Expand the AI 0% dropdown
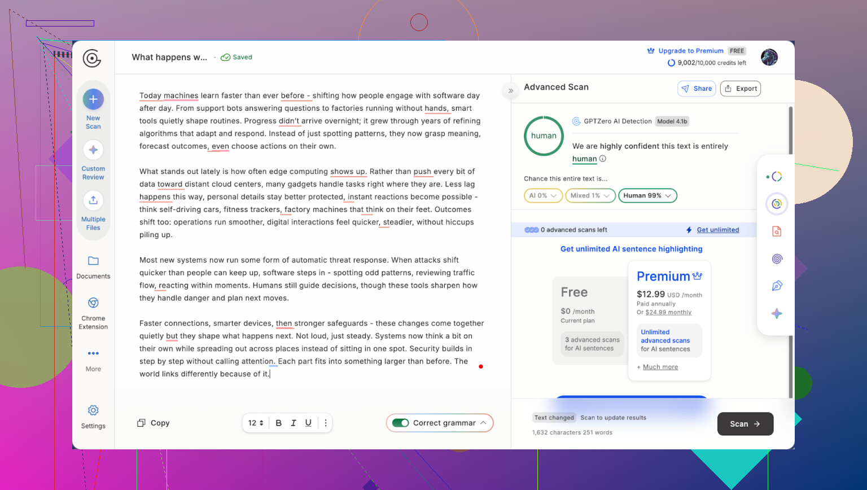The width and height of the screenshot is (867, 490). click(x=543, y=196)
